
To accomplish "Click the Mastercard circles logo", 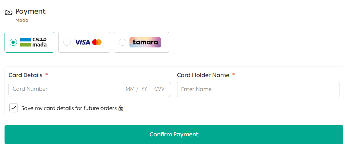I will coord(97,42).
